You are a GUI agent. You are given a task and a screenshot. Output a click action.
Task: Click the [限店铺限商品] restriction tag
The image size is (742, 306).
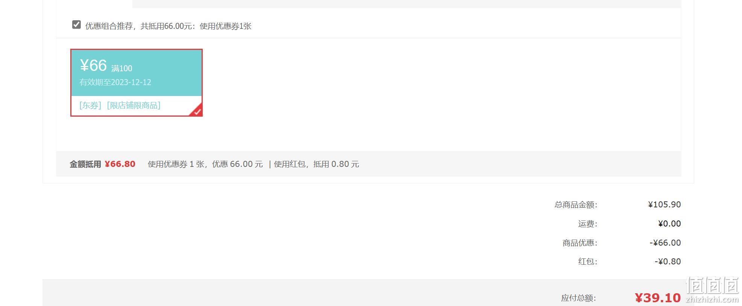pyautogui.click(x=134, y=105)
